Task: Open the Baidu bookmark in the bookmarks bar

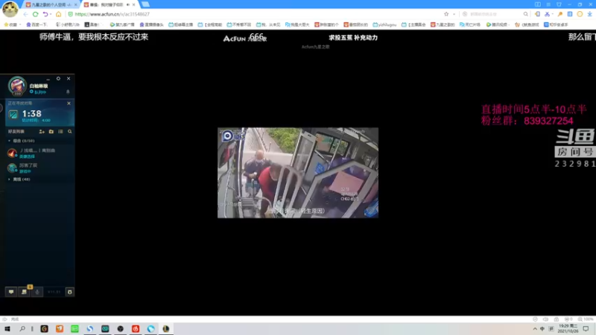Action: pyautogui.click(x=37, y=25)
